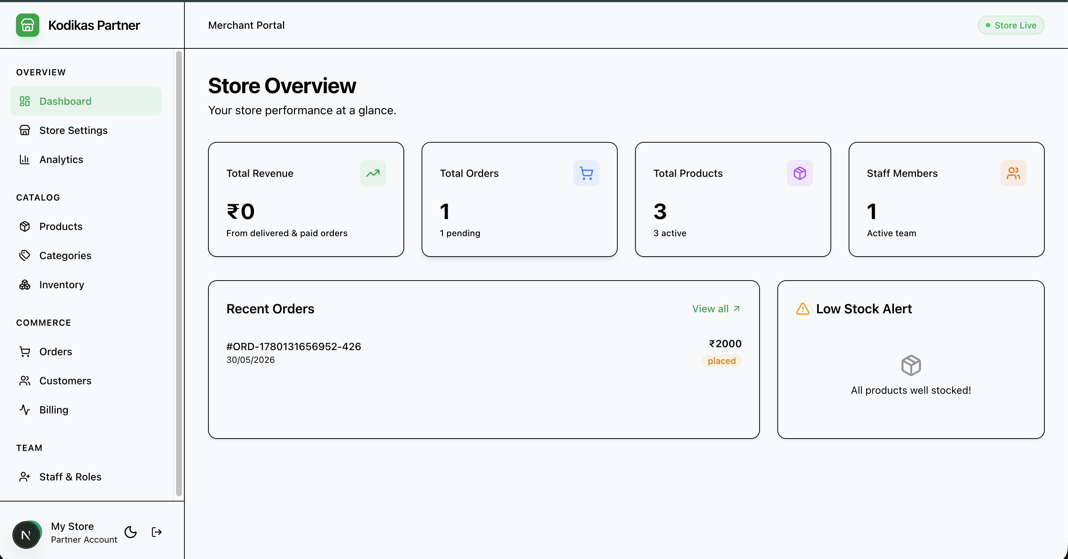Click the Customers people icon
The width and height of the screenshot is (1068, 559).
pos(25,381)
